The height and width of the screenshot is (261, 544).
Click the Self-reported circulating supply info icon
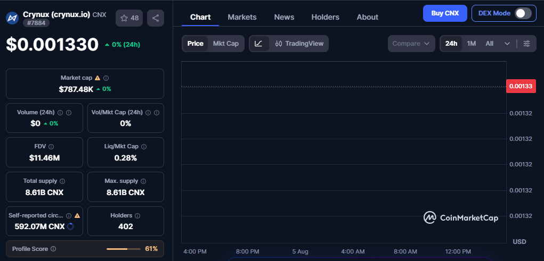tap(69, 215)
